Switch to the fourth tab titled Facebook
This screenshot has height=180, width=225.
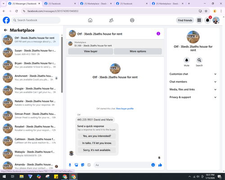132,4
